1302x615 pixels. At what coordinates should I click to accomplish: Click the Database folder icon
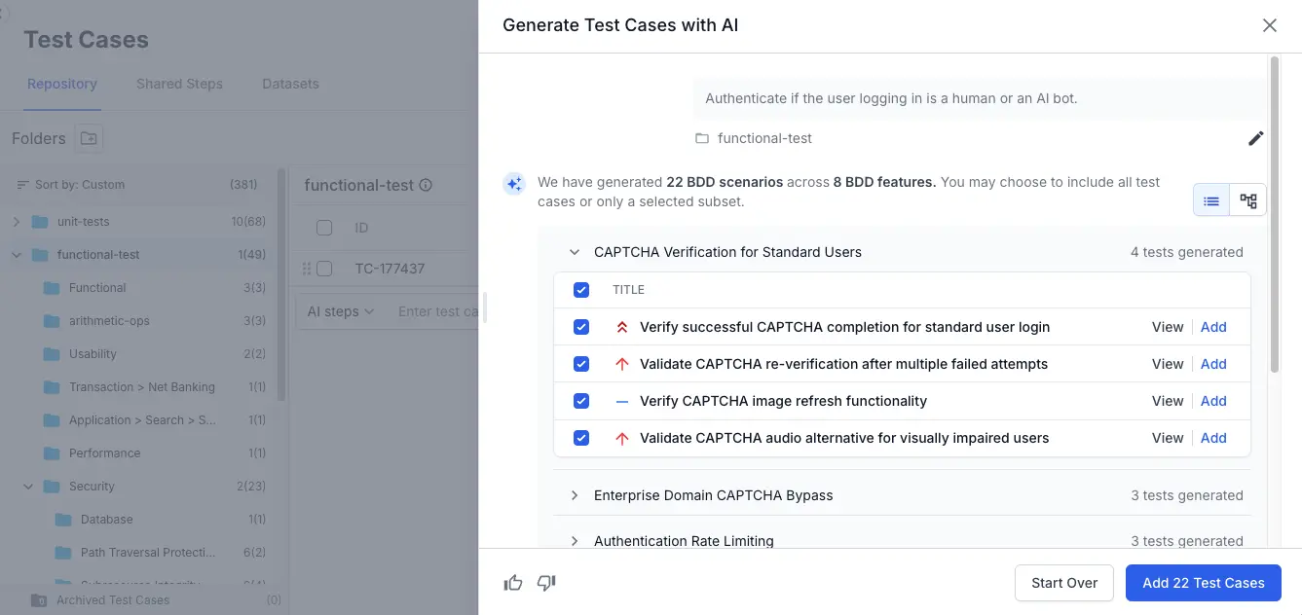click(x=63, y=520)
